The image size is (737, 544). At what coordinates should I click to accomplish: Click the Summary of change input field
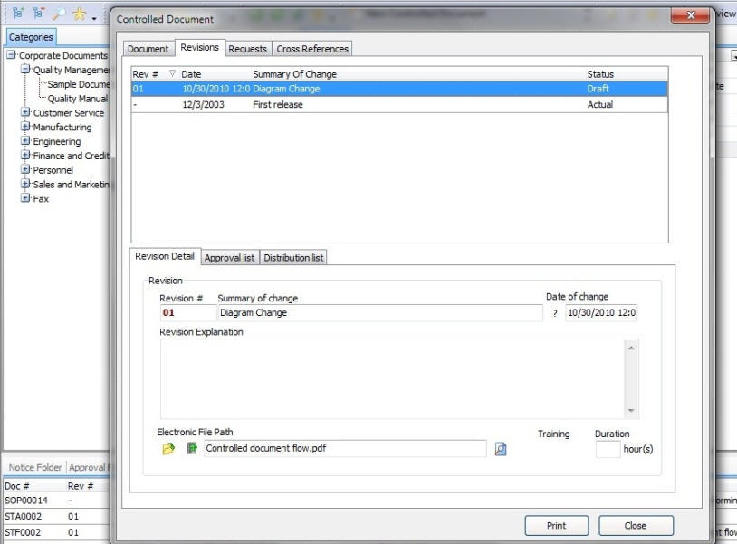coord(379,313)
